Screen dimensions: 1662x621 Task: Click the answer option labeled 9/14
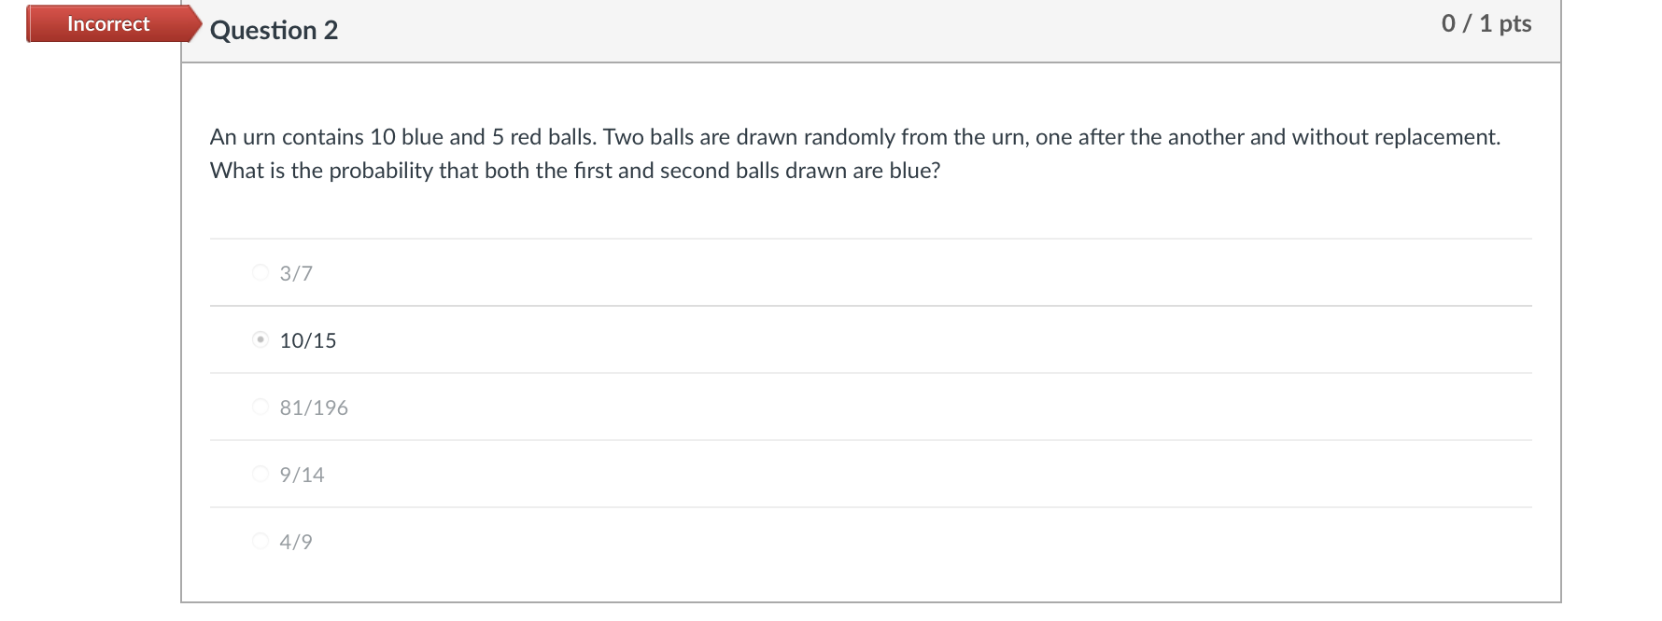tap(301, 474)
